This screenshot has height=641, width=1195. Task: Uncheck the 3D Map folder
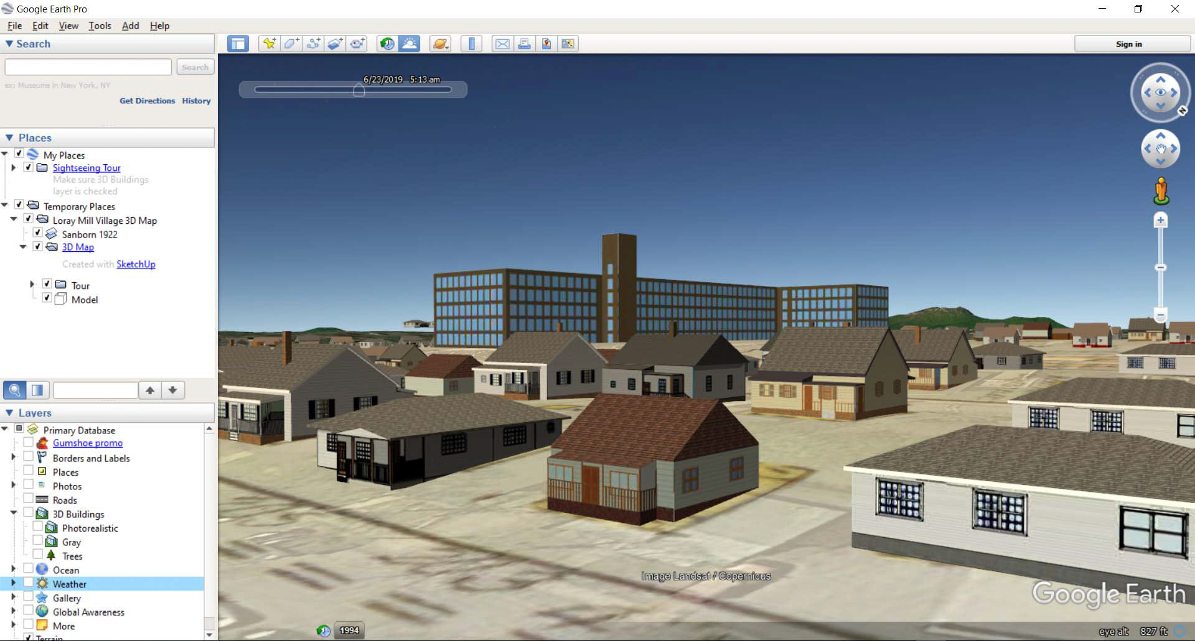[38, 246]
